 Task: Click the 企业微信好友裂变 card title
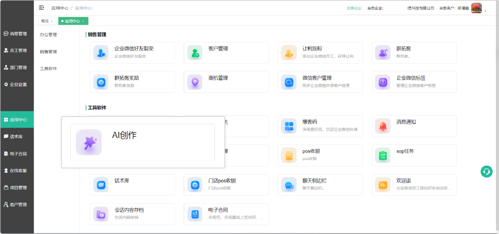pyautogui.click(x=134, y=49)
